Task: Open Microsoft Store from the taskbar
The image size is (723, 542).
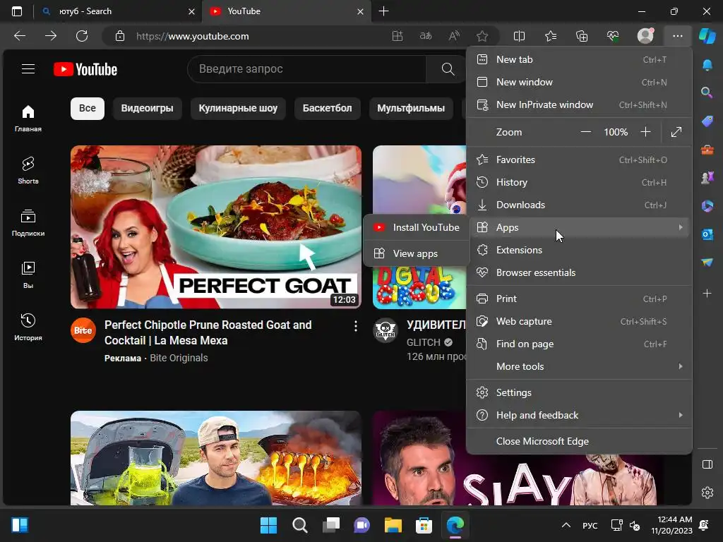Action: pyautogui.click(x=424, y=525)
